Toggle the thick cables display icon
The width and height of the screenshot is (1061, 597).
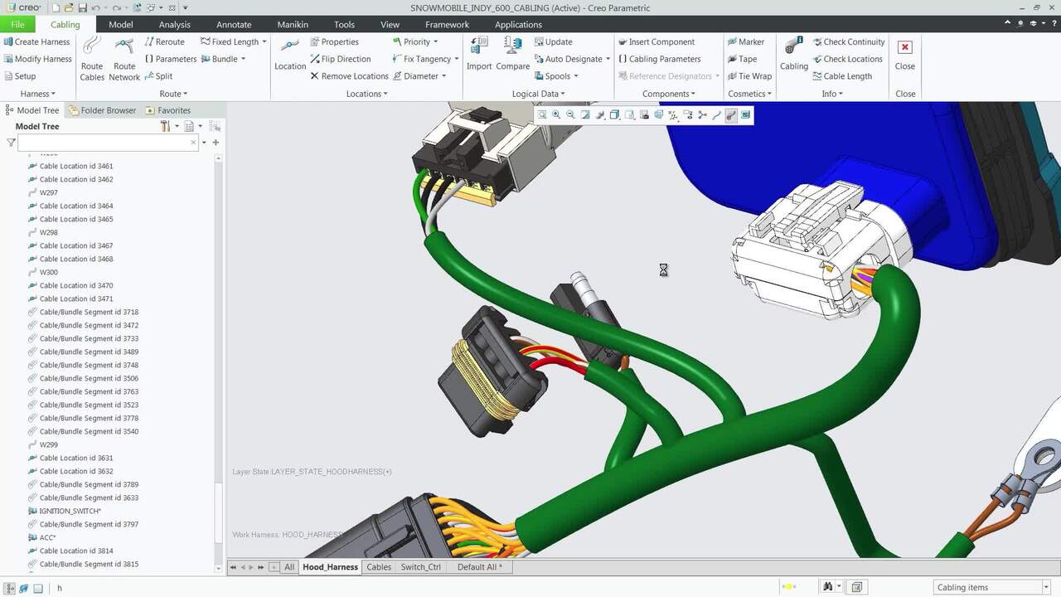[730, 115]
